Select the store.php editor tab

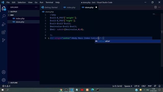pos(89,7)
